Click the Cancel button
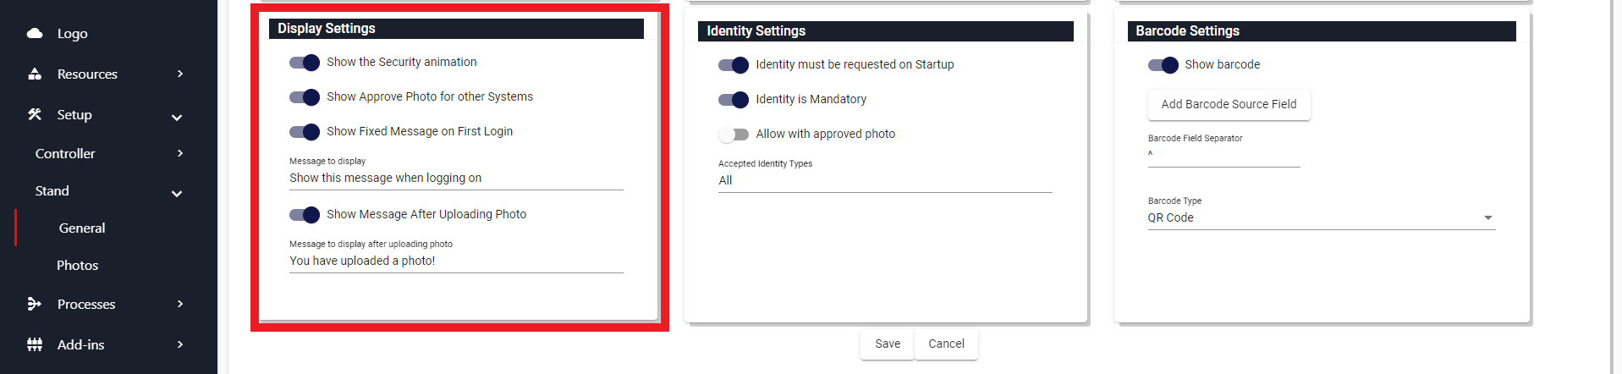Image resolution: width=1622 pixels, height=374 pixels. pos(946,344)
